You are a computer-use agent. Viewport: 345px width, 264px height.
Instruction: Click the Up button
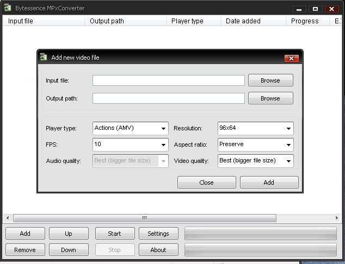pos(69,233)
